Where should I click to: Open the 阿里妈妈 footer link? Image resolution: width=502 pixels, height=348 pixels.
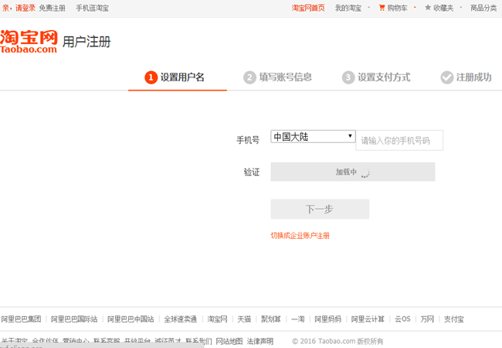327,319
